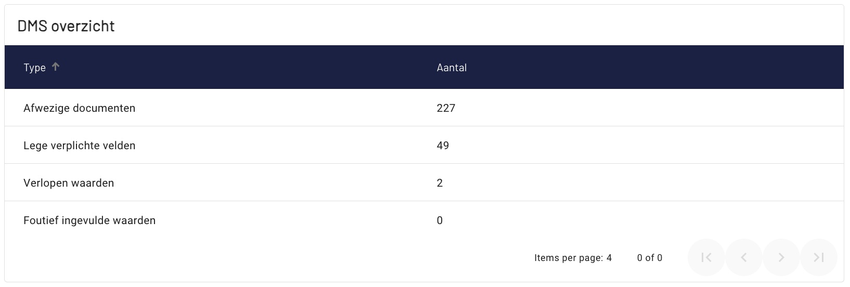Click the count 2 for Verlopen waarden
The width and height of the screenshot is (850, 287).
440,183
